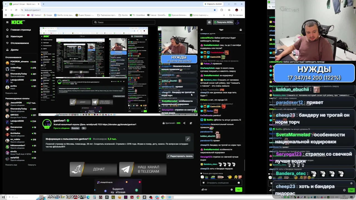
Task: Click the Support my stream panel
Action: tap(118, 187)
